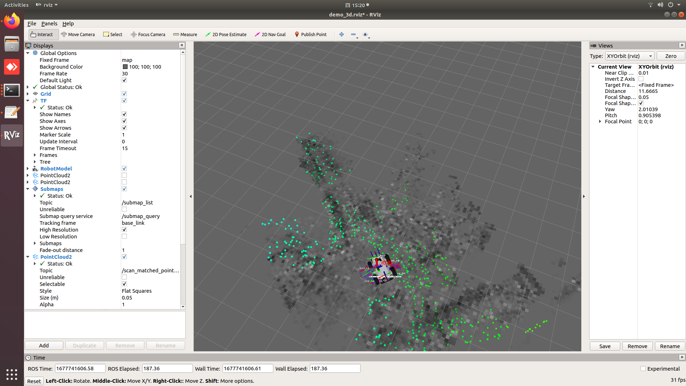686x386 pixels.
Task: Activate the 2D Nav Goal tool
Action: coord(270,34)
